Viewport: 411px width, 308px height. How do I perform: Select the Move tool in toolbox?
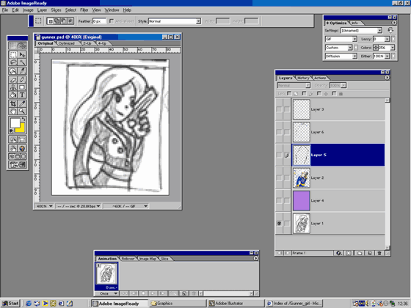click(22, 54)
